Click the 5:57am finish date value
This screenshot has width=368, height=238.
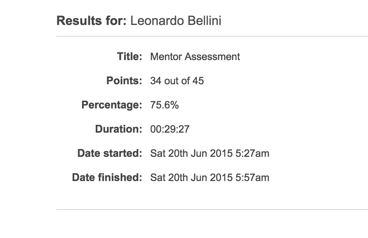pyautogui.click(x=209, y=178)
